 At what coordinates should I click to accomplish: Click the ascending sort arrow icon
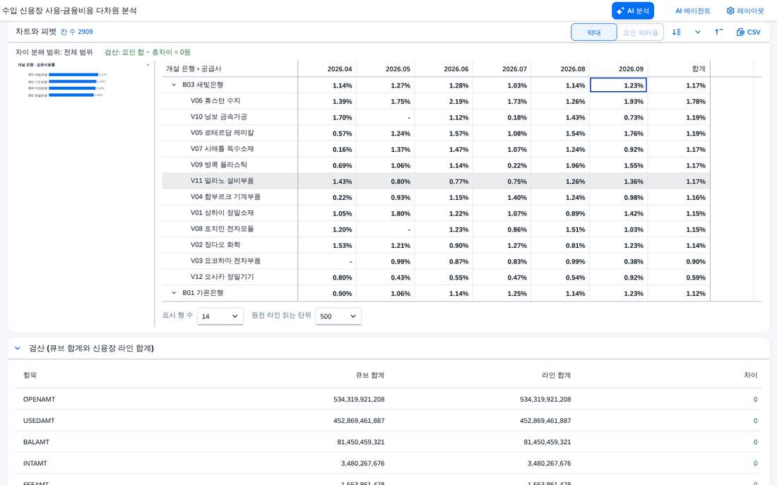(718, 32)
